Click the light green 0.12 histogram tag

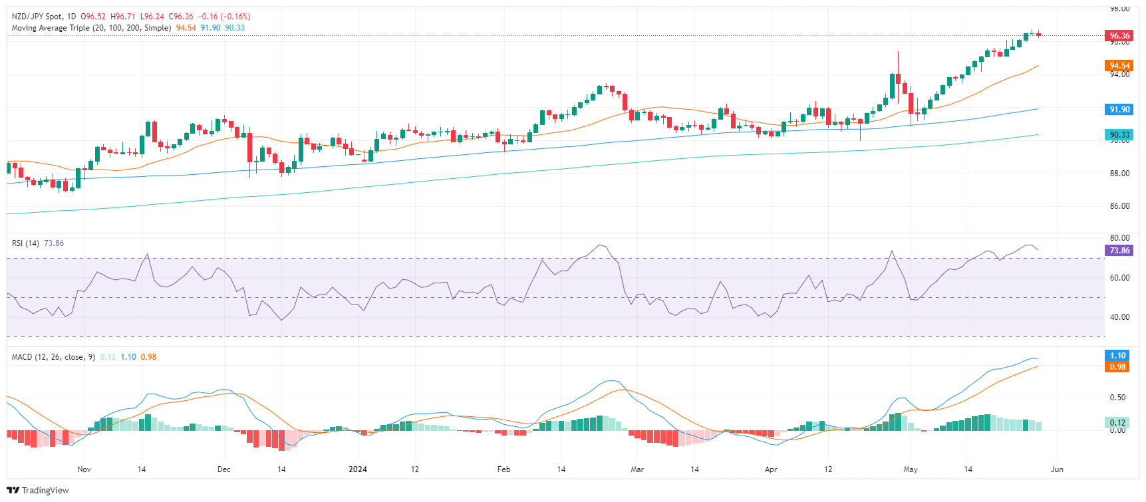point(1118,423)
